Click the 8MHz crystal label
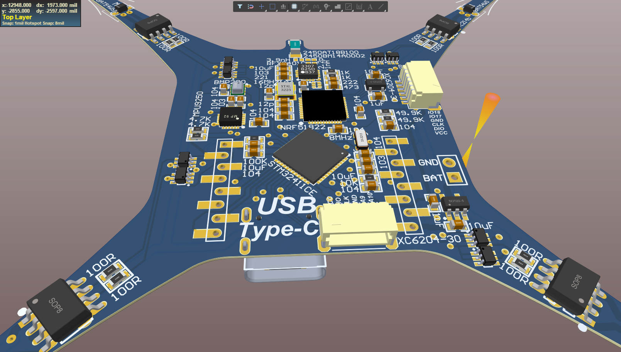The height and width of the screenshot is (352, 621). (x=340, y=138)
